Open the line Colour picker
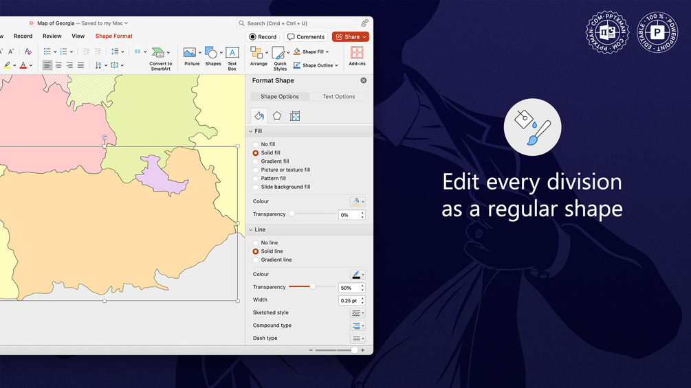The height and width of the screenshot is (388, 691). tap(358, 275)
